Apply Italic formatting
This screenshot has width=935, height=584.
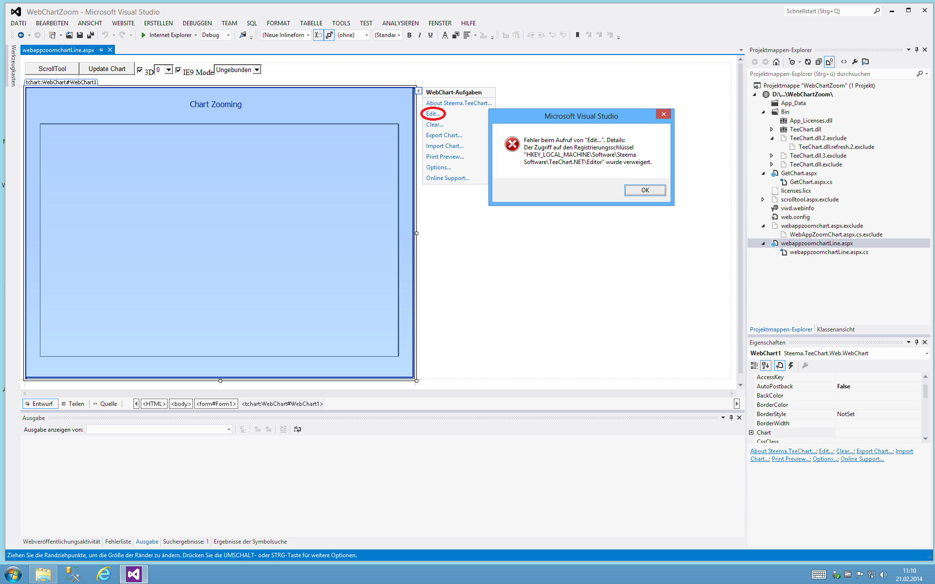coord(420,35)
